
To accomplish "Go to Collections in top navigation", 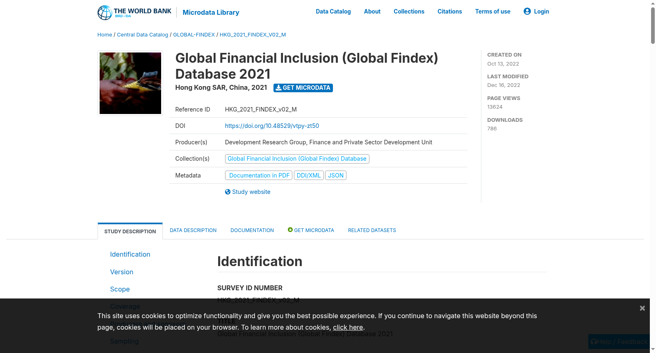I will (x=409, y=11).
